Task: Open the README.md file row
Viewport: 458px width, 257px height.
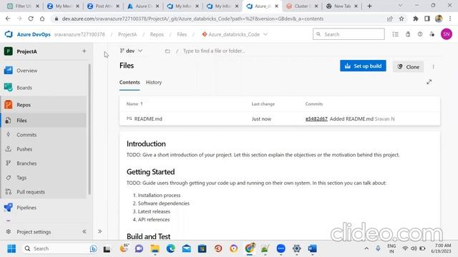Action: (x=280, y=119)
